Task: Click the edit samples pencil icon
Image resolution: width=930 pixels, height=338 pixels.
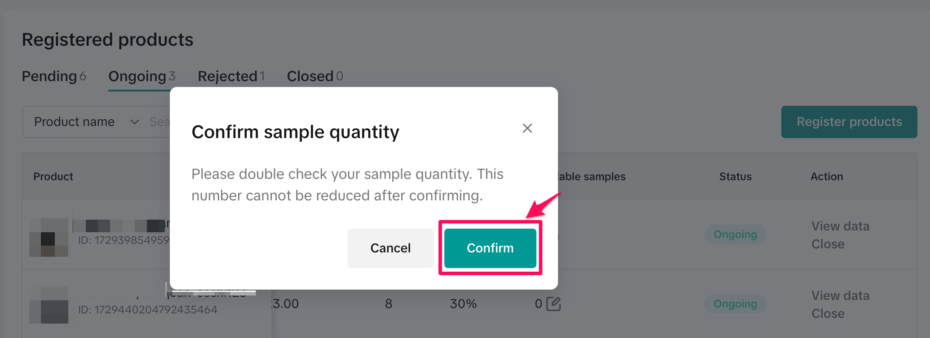Action: [x=554, y=304]
